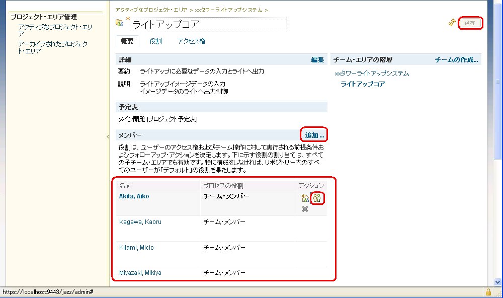This screenshot has width=503, height=298.
Task: Click breadcrumb アクティブなプロジェクト・エリア
Action: tap(151, 10)
